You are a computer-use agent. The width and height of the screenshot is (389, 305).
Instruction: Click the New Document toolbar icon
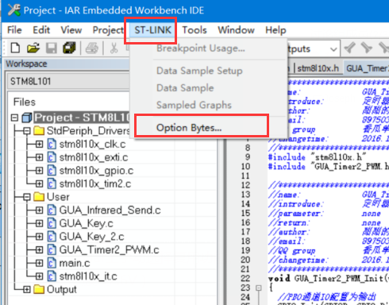click(x=15, y=48)
